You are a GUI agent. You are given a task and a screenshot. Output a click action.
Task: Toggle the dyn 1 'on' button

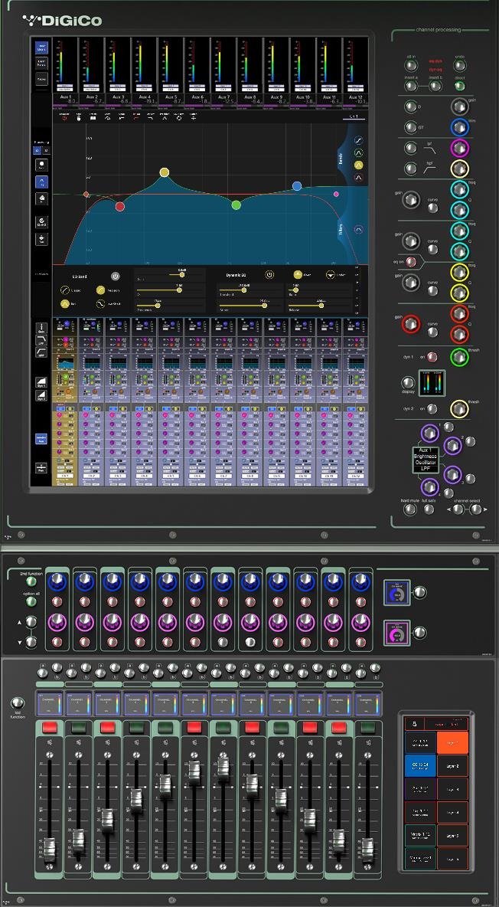(x=432, y=357)
